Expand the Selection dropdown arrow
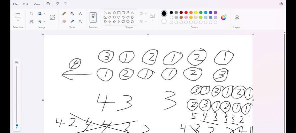 pyautogui.click(x=18, y=21)
